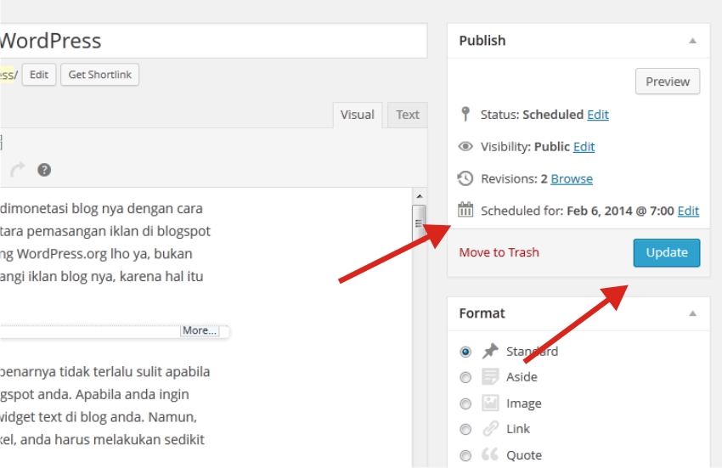Click the More... tag in the editor
Viewport: 722px width, 468px height.
pos(200,330)
